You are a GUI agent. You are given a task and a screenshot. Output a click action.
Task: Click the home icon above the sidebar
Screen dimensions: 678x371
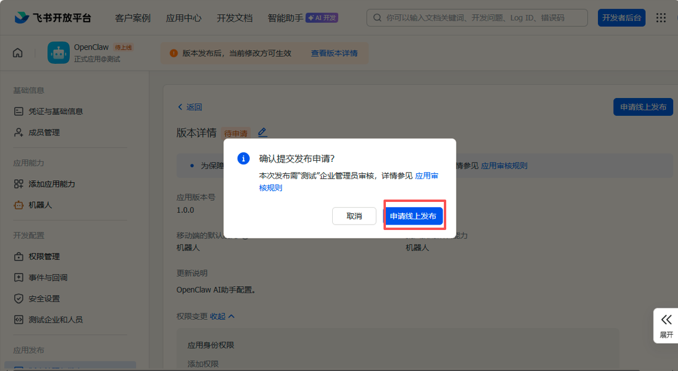(17, 53)
